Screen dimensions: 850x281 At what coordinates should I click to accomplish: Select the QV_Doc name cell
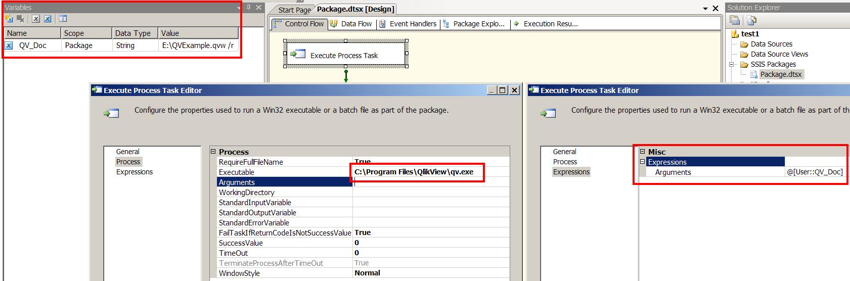click(x=33, y=45)
